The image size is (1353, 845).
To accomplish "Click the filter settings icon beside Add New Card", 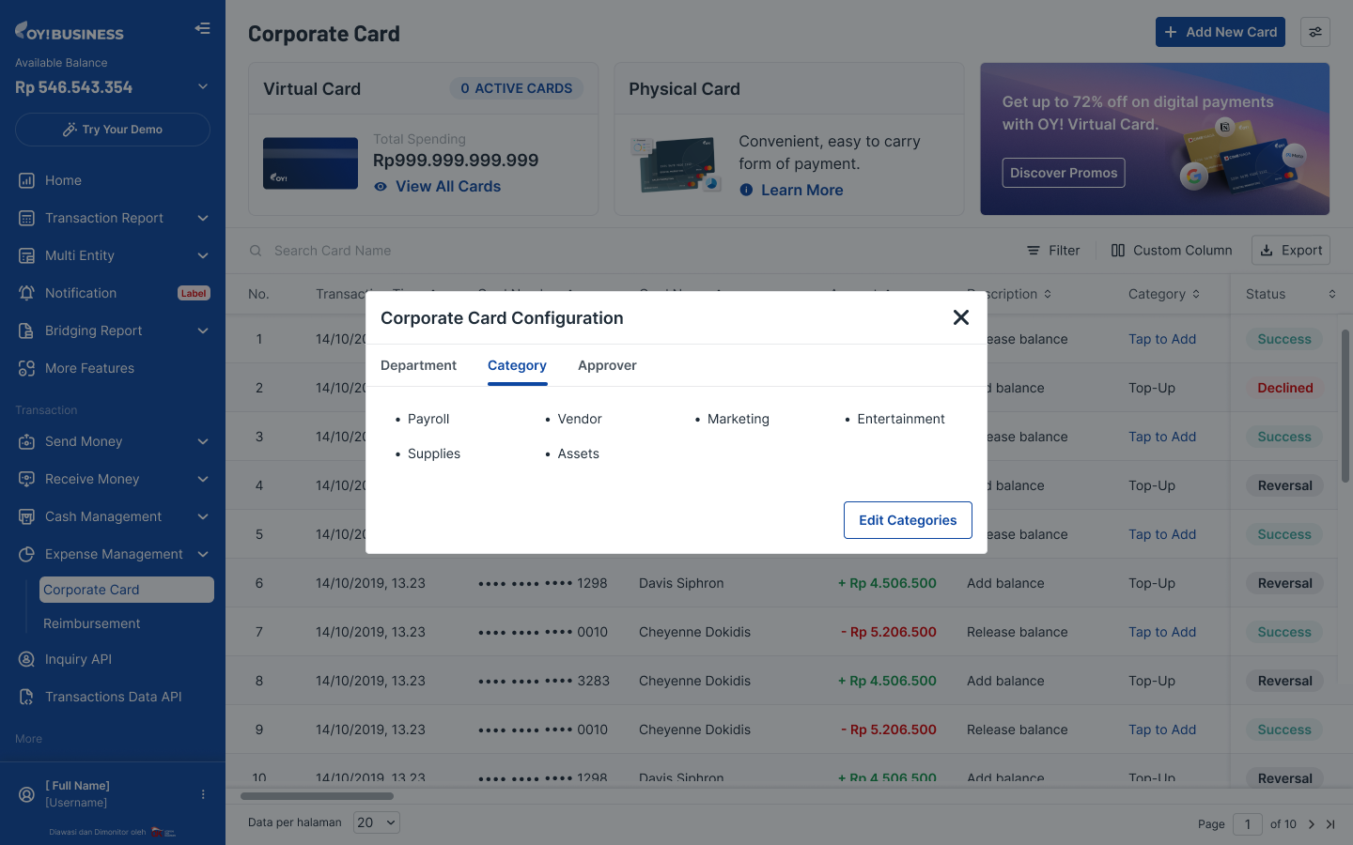I will click(1314, 32).
